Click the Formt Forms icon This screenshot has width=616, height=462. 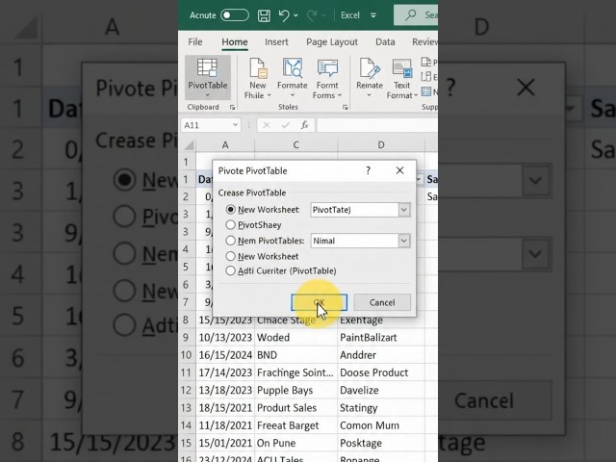coord(327,68)
